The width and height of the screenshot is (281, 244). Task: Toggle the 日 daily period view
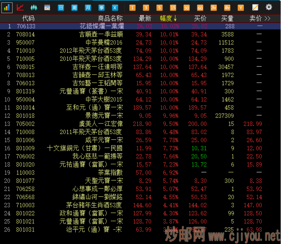(61, 8)
